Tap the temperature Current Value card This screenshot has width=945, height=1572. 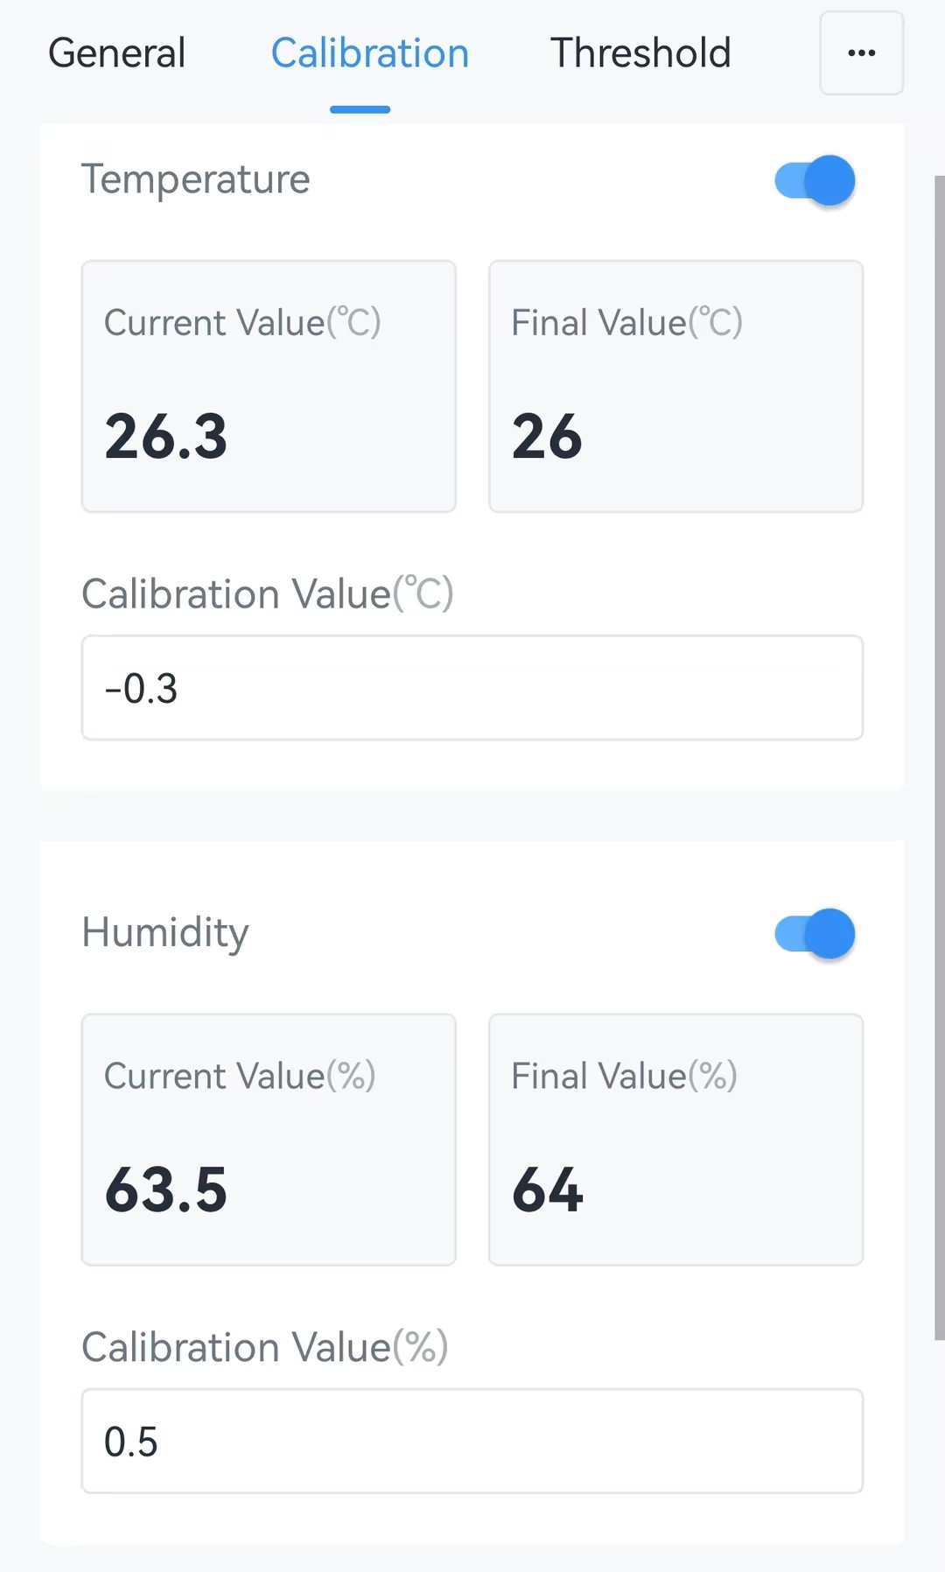coord(269,386)
